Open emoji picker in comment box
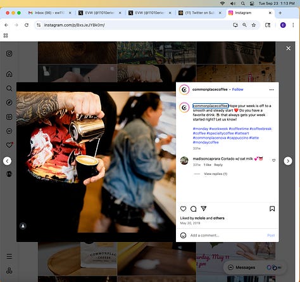The width and height of the screenshot is (300, 282). [183, 235]
